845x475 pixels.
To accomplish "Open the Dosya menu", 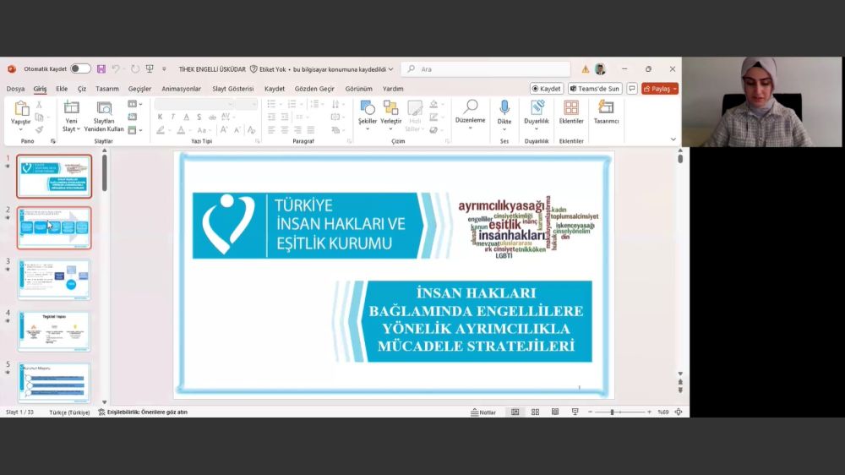I will point(15,89).
